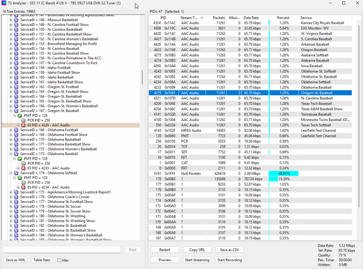363x269 pixels.
Task: Select the 0x0000 PAT row
Action: (250, 168)
